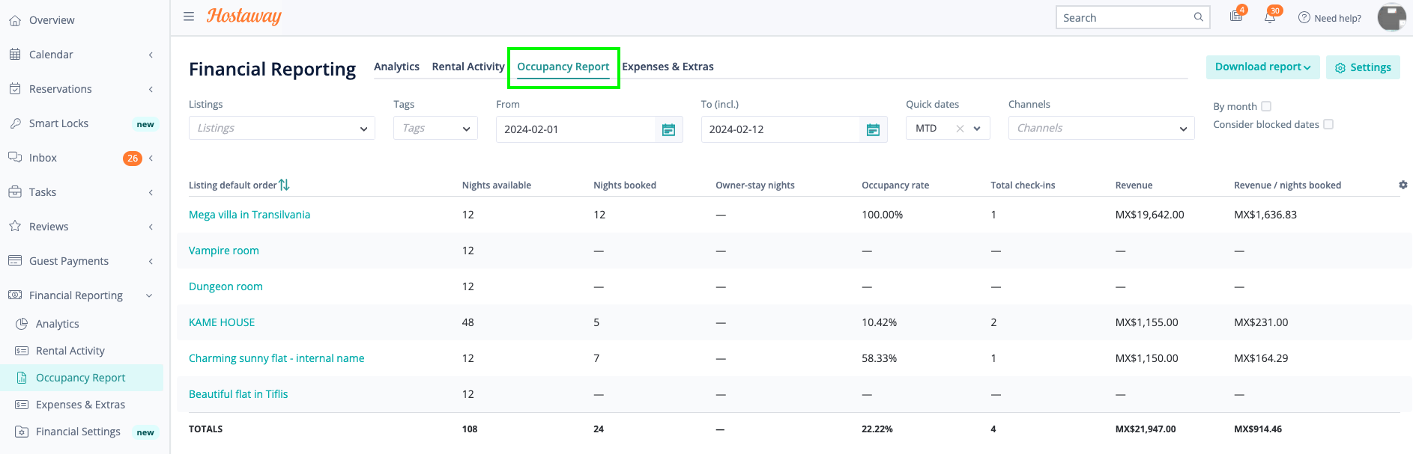Viewport: 1413px width, 454px height.
Task: Open the To date calendar picker
Action: (873, 130)
